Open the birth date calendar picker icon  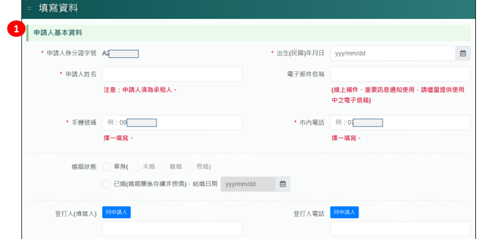463,53
